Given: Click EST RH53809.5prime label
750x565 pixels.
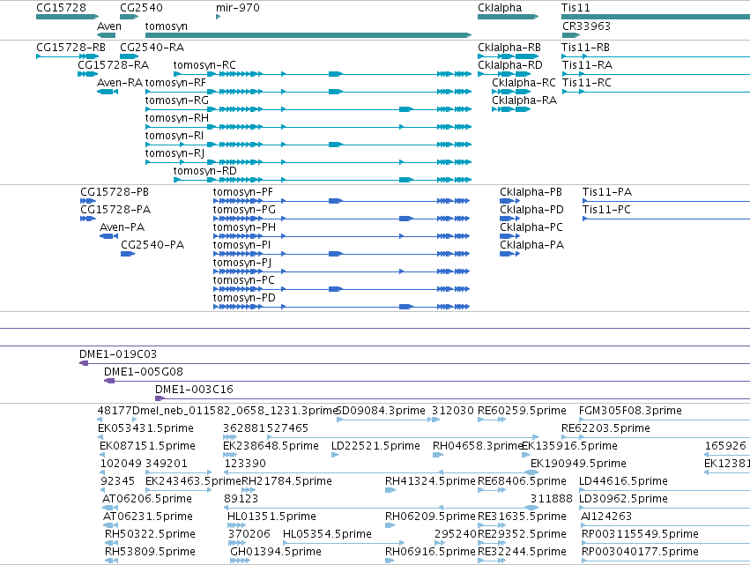Looking at the screenshot, I should [150, 552].
